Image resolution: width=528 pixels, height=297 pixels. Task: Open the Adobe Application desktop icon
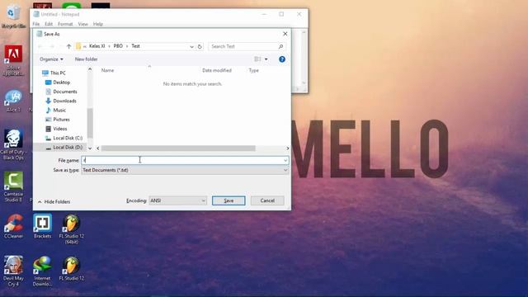pos(13,60)
